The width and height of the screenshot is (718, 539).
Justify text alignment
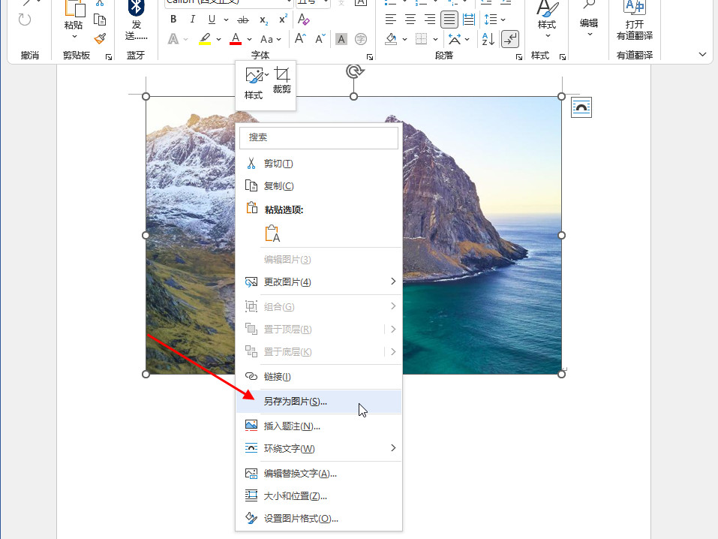point(449,20)
